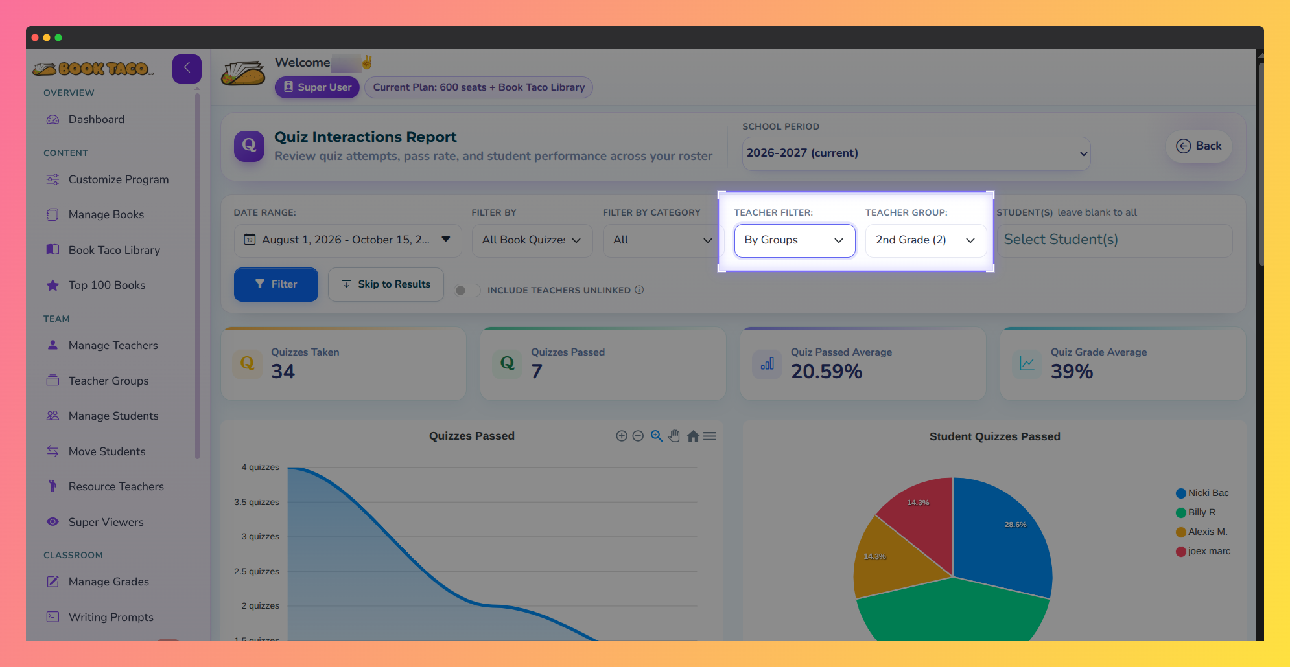Viewport: 1290px width, 667px height.
Task: Open Book Taco Library
Action: tap(114, 250)
